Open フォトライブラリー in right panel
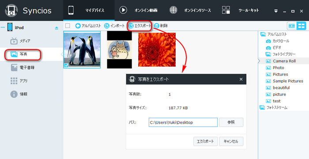The width and height of the screenshot is (309, 159). (284, 54)
